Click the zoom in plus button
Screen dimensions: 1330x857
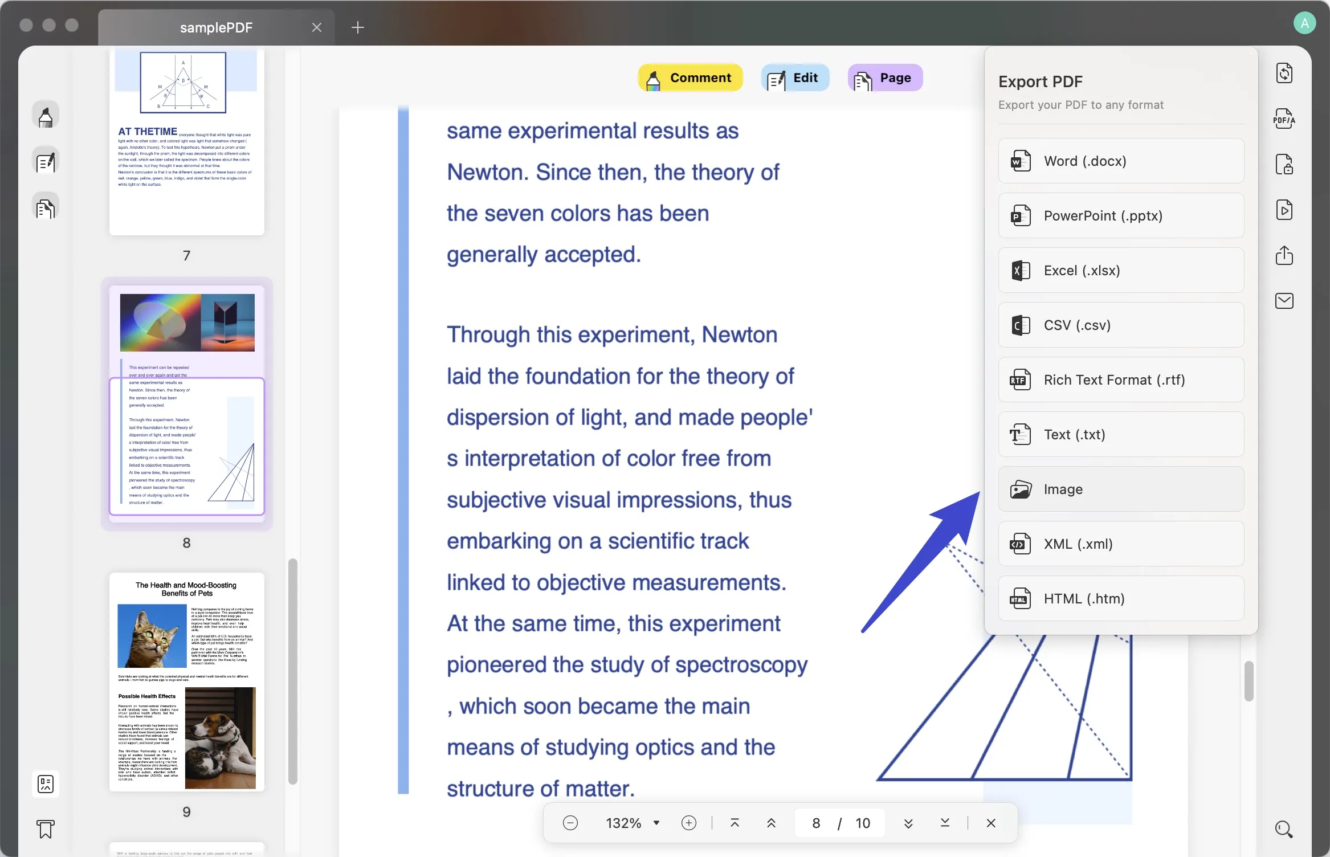point(688,823)
